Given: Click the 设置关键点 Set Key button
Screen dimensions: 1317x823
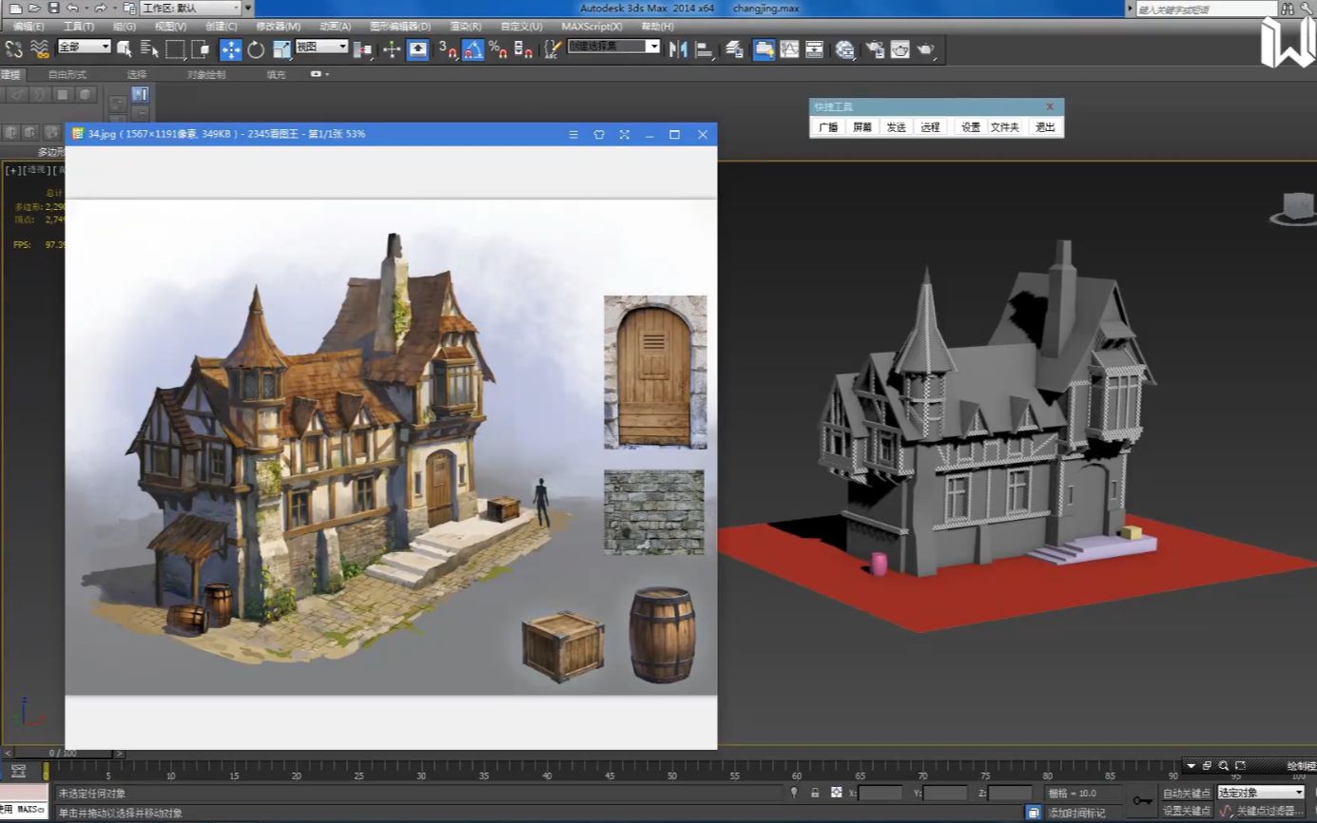Looking at the screenshot, I should (x=1188, y=811).
